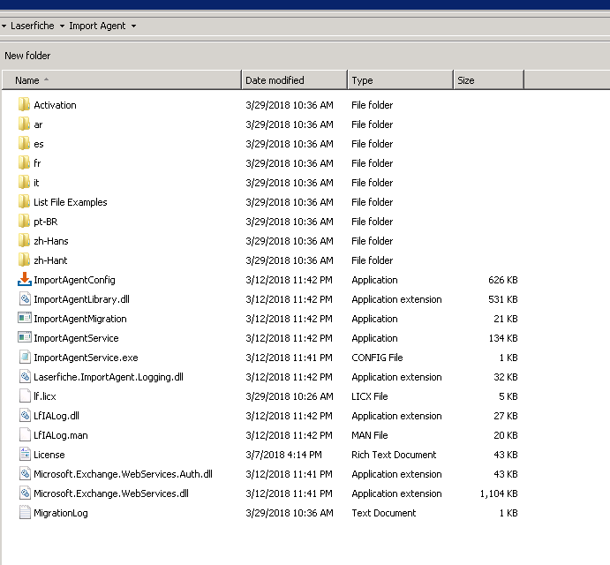
Task: Expand the Import Agent breadcrumb dropdown arrow
Action: [x=133, y=26]
